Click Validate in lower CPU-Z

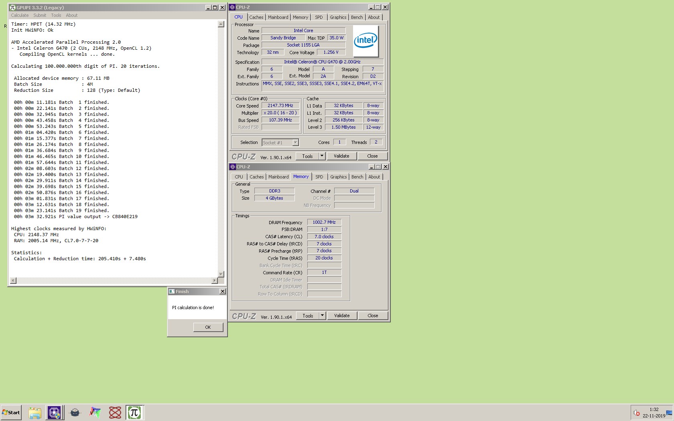pos(342,316)
